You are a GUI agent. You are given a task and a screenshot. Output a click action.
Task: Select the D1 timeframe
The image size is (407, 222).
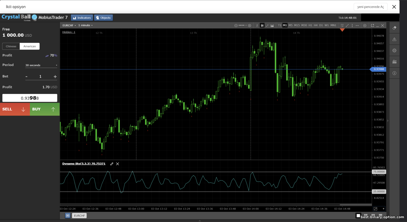coord(321,25)
